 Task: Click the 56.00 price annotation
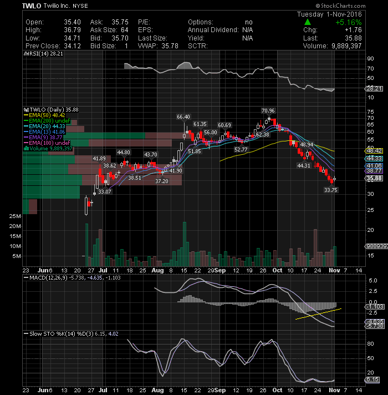click(x=211, y=133)
